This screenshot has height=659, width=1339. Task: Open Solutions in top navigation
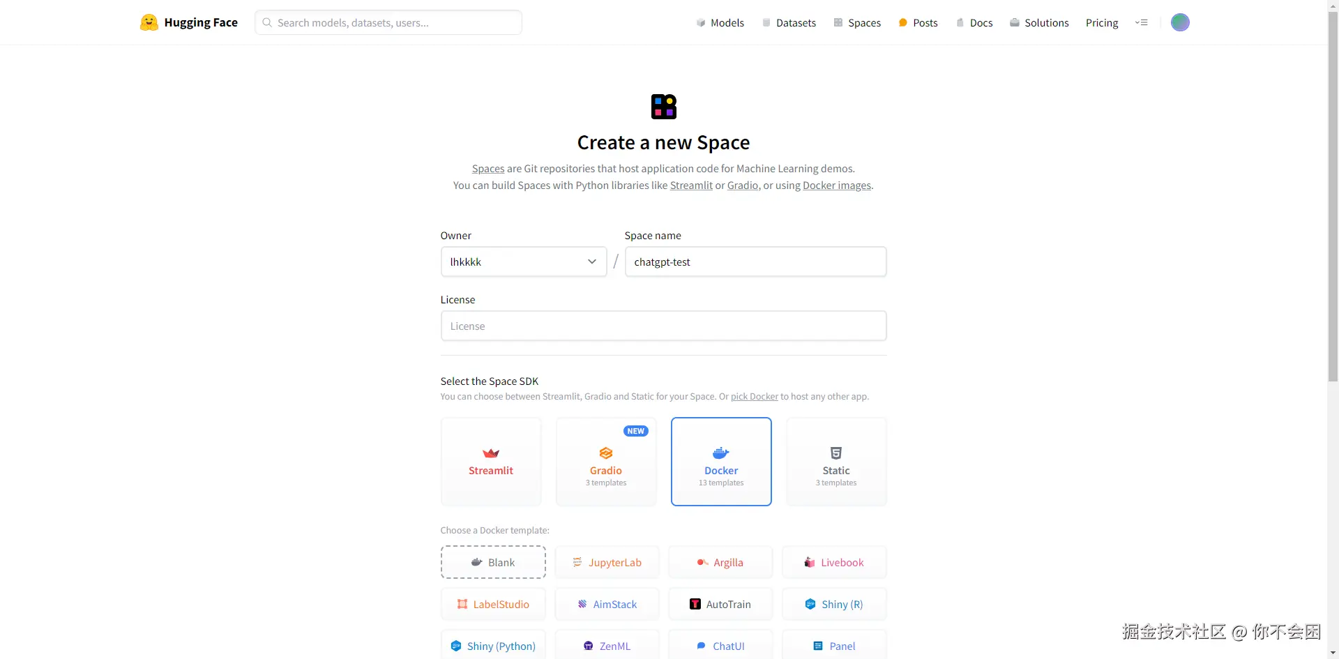1039,22
